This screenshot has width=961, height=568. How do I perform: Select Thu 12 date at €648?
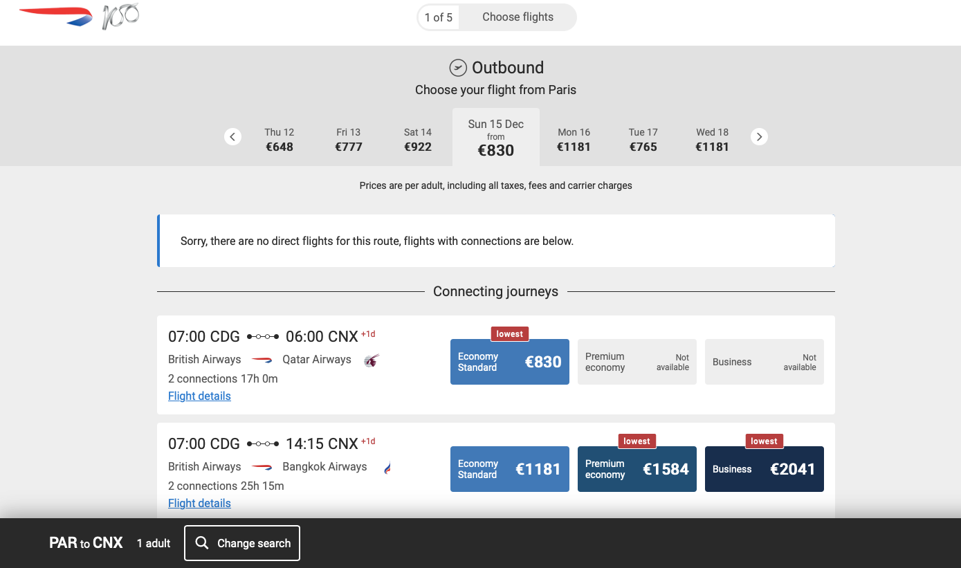280,140
